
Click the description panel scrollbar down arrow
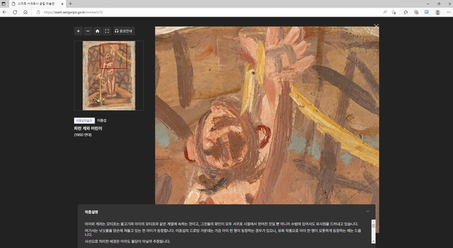[x=373, y=241]
